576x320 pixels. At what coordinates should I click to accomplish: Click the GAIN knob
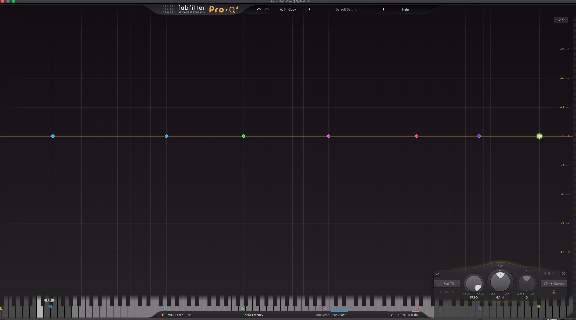[x=500, y=282]
